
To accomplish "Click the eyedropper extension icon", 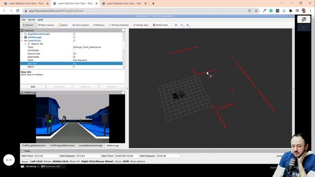I will (x=264, y=11).
